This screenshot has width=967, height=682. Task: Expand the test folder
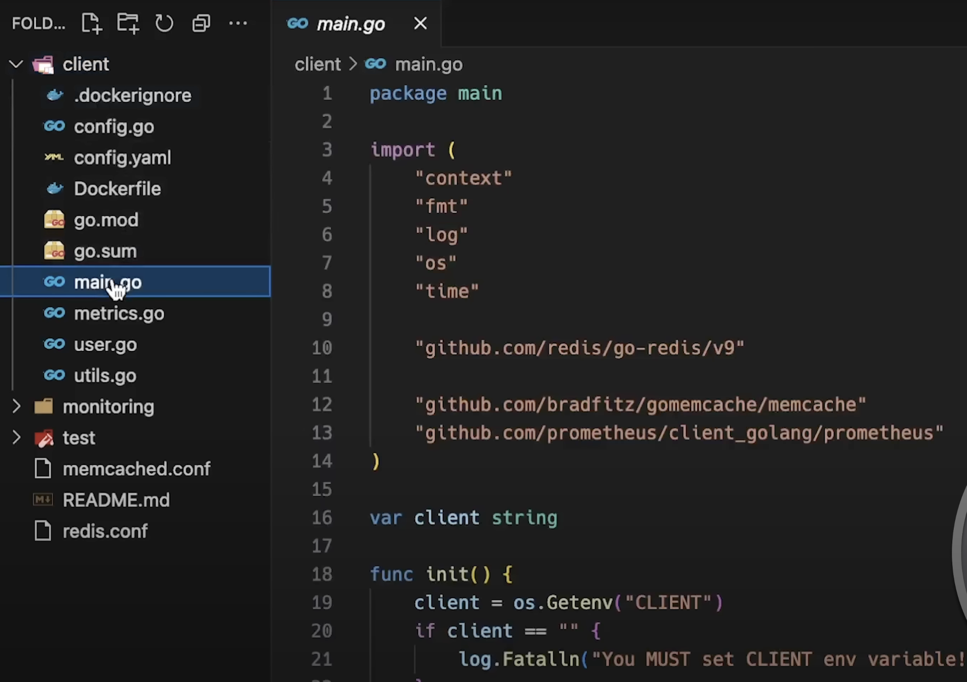coord(16,437)
